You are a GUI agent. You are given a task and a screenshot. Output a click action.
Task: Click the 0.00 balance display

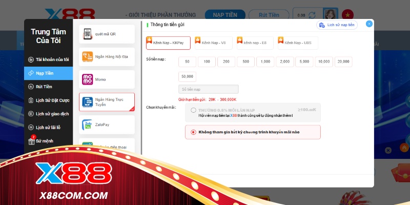click(x=301, y=15)
